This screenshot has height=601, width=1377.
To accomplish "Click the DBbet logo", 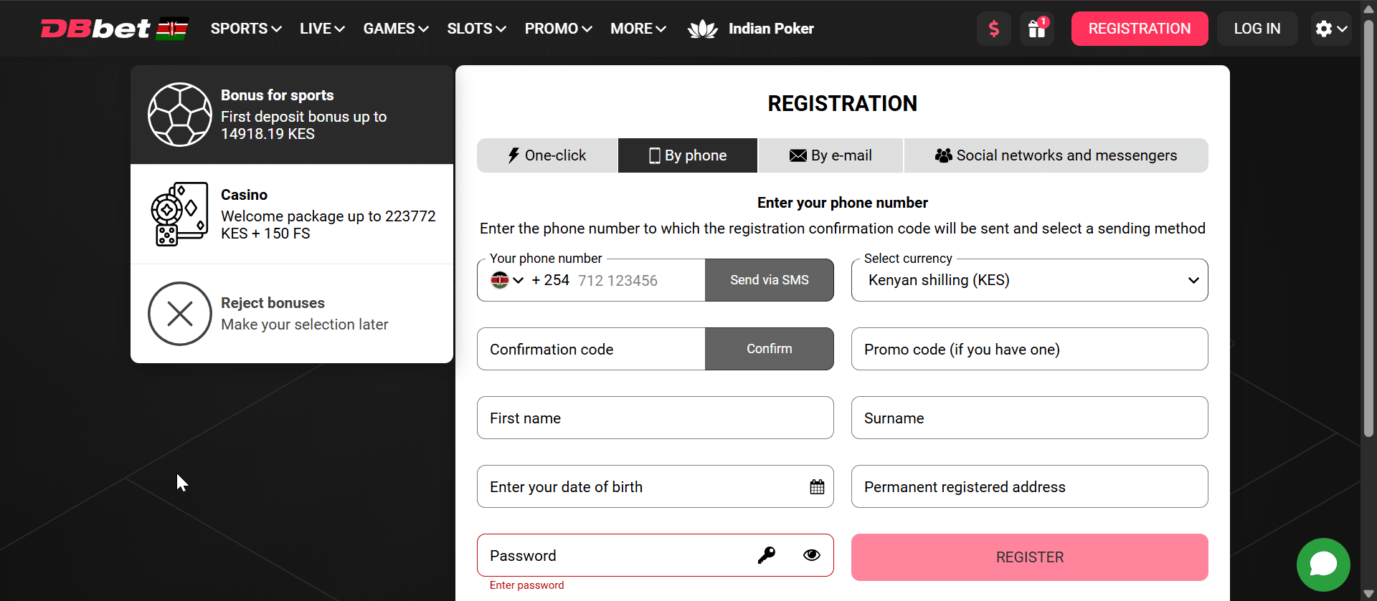I will point(95,29).
